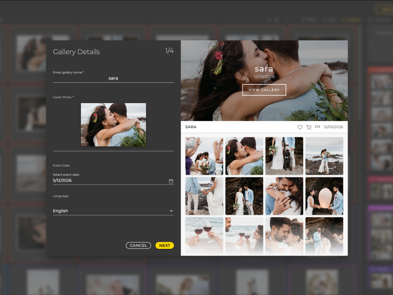Expand the Language dropdown arrow
Image resolution: width=393 pixels, height=295 pixels.
click(x=171, y=211)
